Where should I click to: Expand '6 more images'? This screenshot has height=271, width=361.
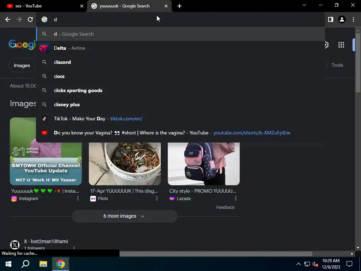pyautogui.click(x=124, y=216)
